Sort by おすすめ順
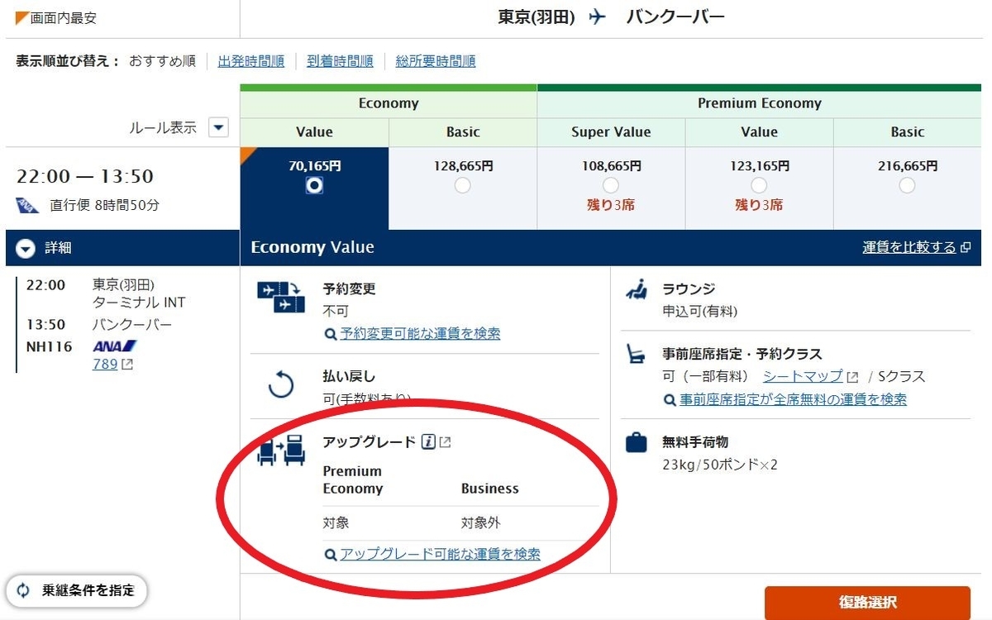Screen dimensions: 992x620 [162, 61]
